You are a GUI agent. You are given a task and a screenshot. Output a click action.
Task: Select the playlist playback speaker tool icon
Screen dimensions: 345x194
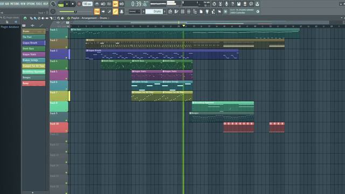coord(63,18)
